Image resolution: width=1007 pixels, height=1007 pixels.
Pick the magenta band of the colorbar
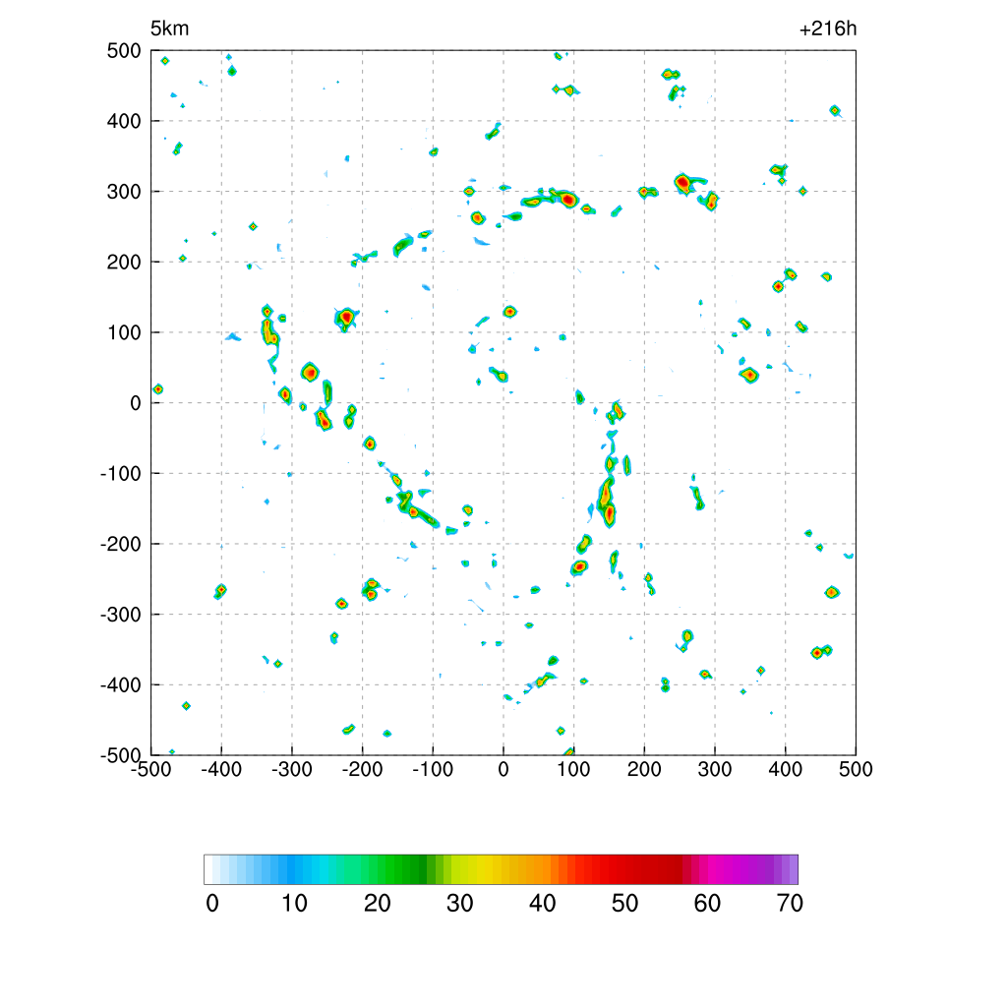716,869
